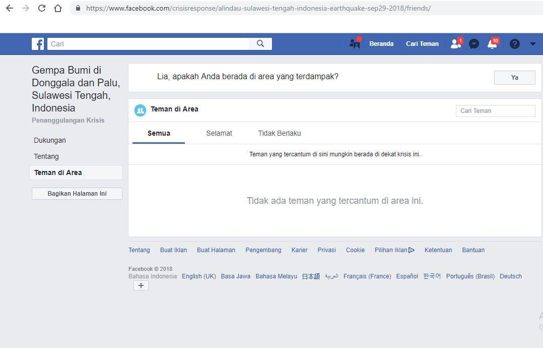Switch language to English (UK)
The image size is (543, 348).
pyautogui.click(x=199, y=276)
